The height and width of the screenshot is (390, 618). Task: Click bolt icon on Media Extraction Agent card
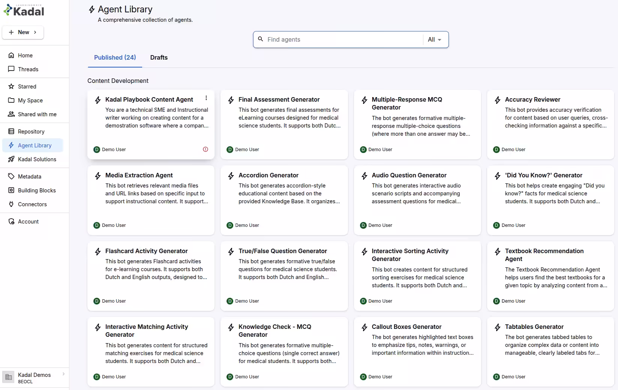tap(98, 176)
